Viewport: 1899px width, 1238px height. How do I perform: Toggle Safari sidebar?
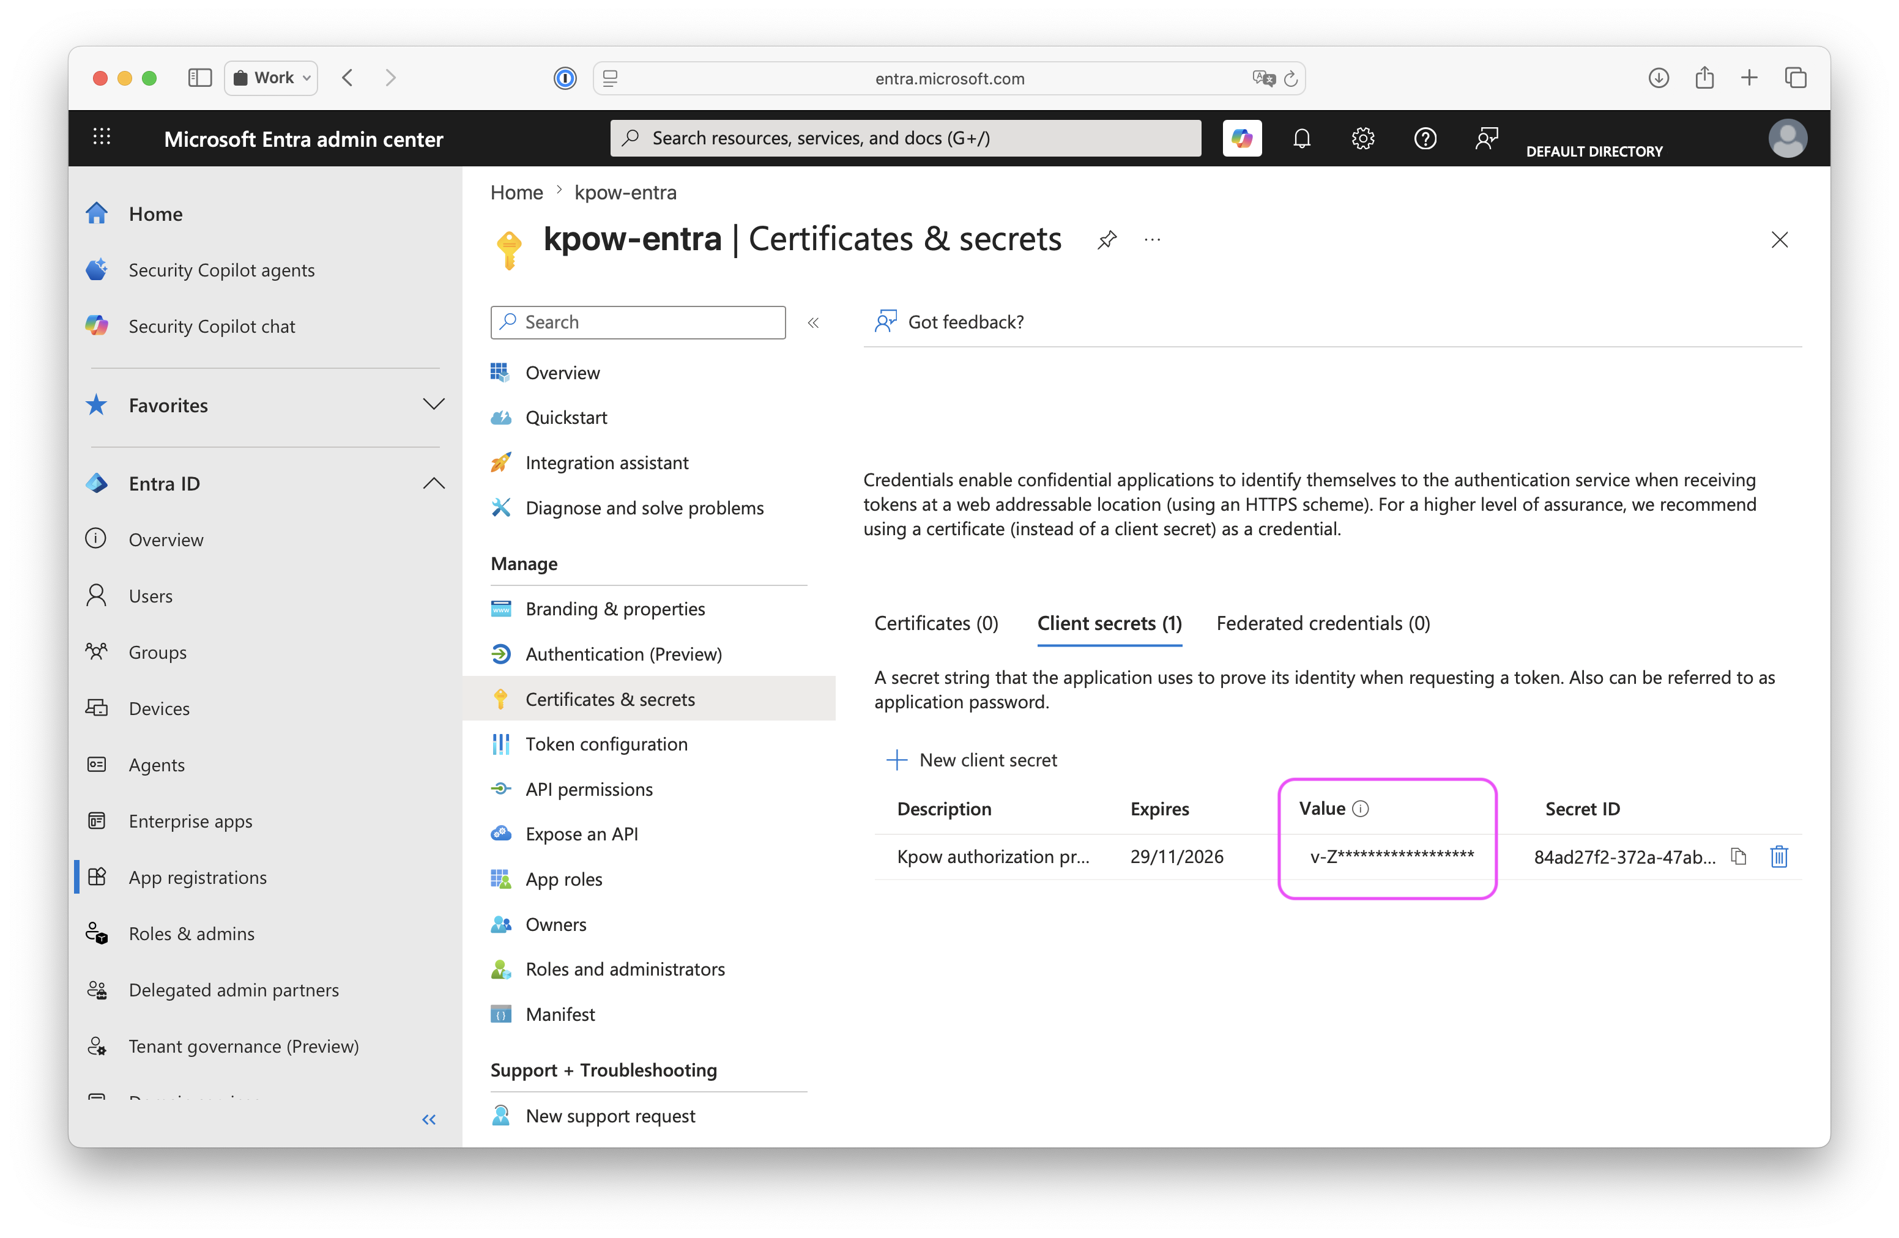(x=199, y=78)
